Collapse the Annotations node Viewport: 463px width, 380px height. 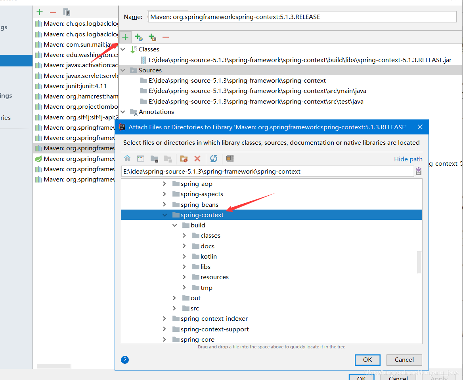(x=123, y=112)
